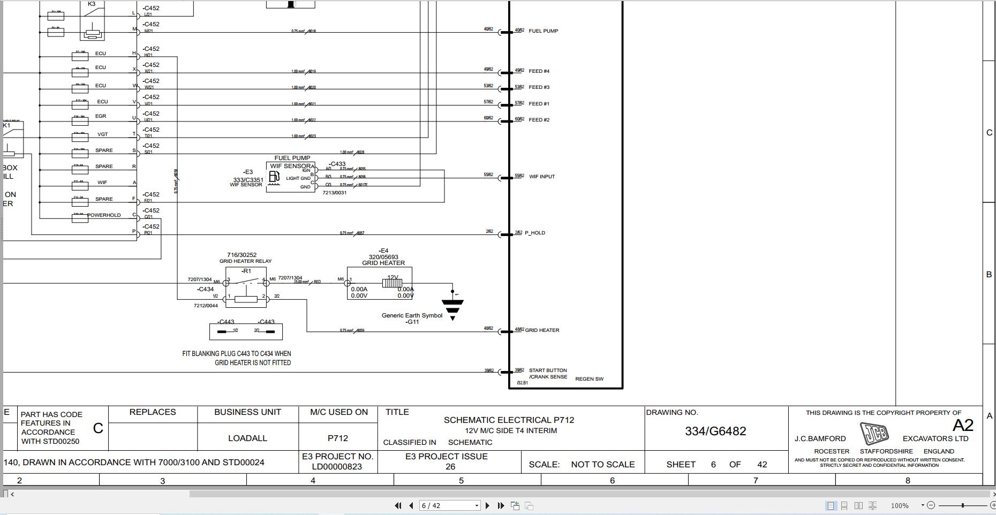Viewport: 996px width, 515px height.
Task: Jump to the last page
Action: point(501,505)
